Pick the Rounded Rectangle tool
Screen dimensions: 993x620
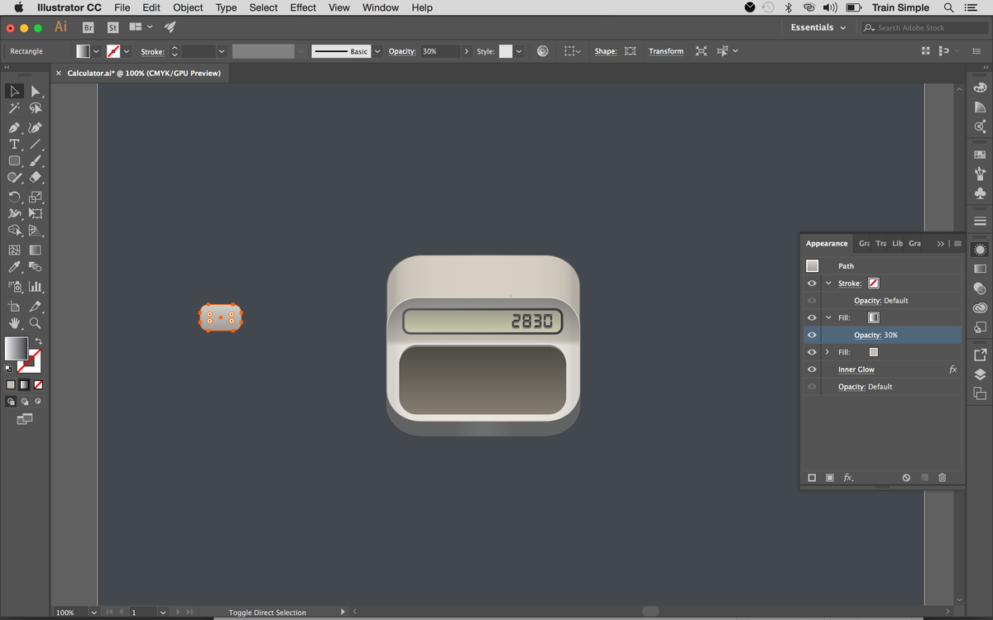point(14,162)
